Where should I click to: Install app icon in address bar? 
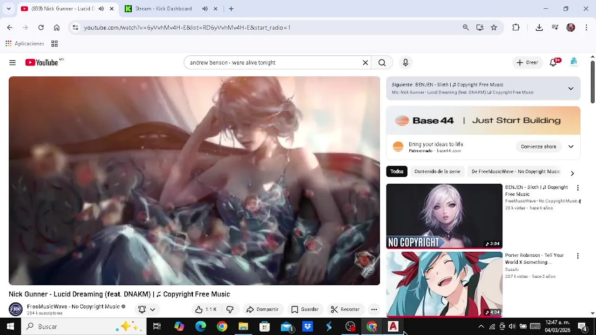[480, 27]
